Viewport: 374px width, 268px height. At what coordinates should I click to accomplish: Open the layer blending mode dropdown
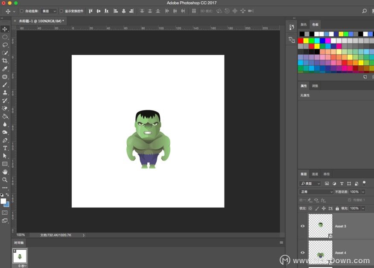[x=316, y=192]
